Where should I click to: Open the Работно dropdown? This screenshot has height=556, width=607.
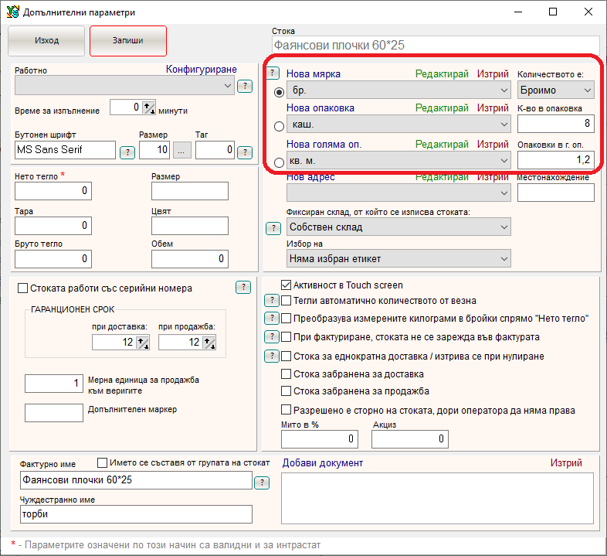[x=124, y=85]
